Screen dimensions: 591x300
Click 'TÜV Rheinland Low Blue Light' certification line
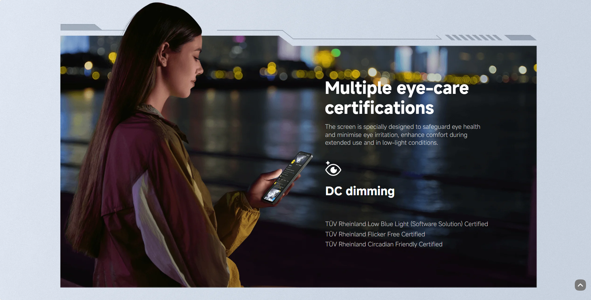(x=406, y=224)
